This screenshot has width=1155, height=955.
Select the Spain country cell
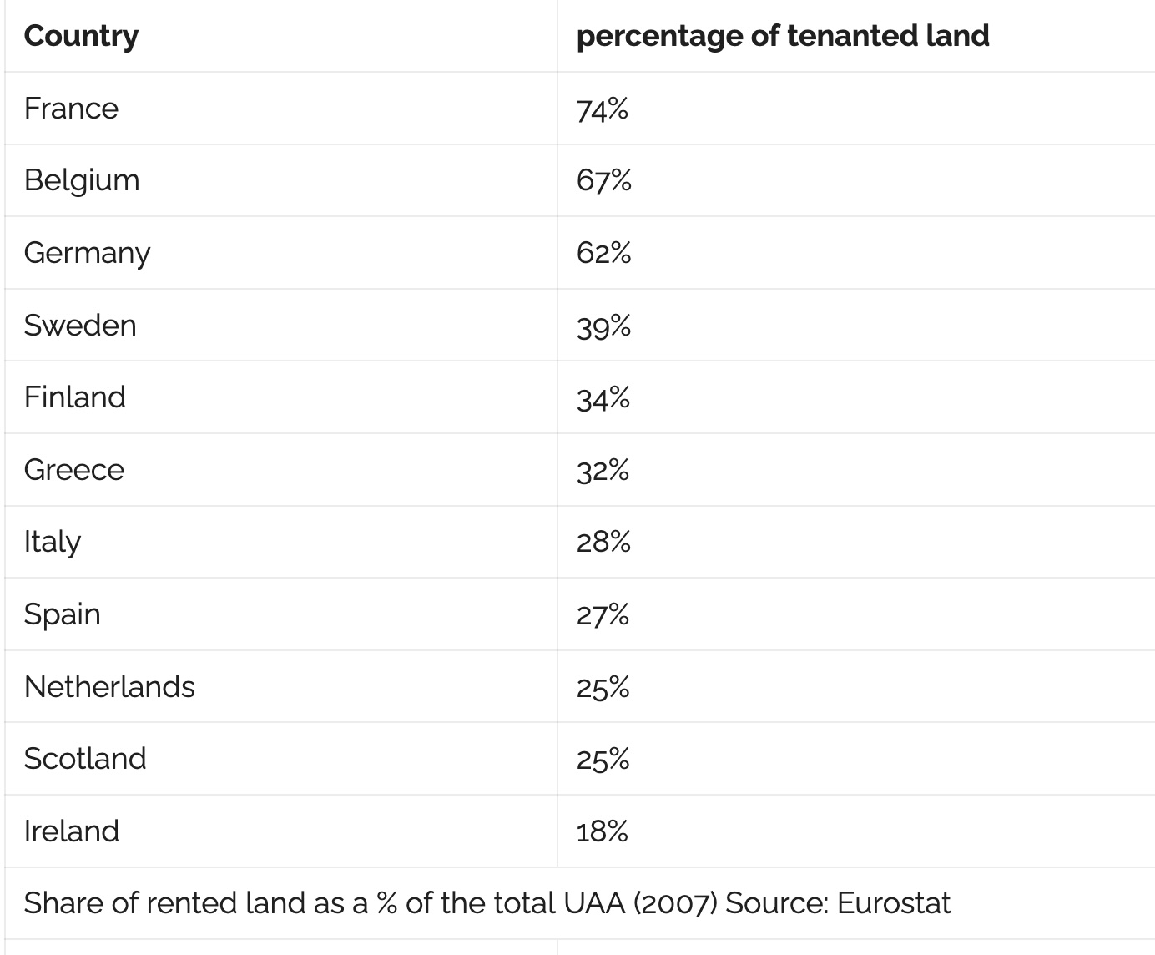(63, 614)
